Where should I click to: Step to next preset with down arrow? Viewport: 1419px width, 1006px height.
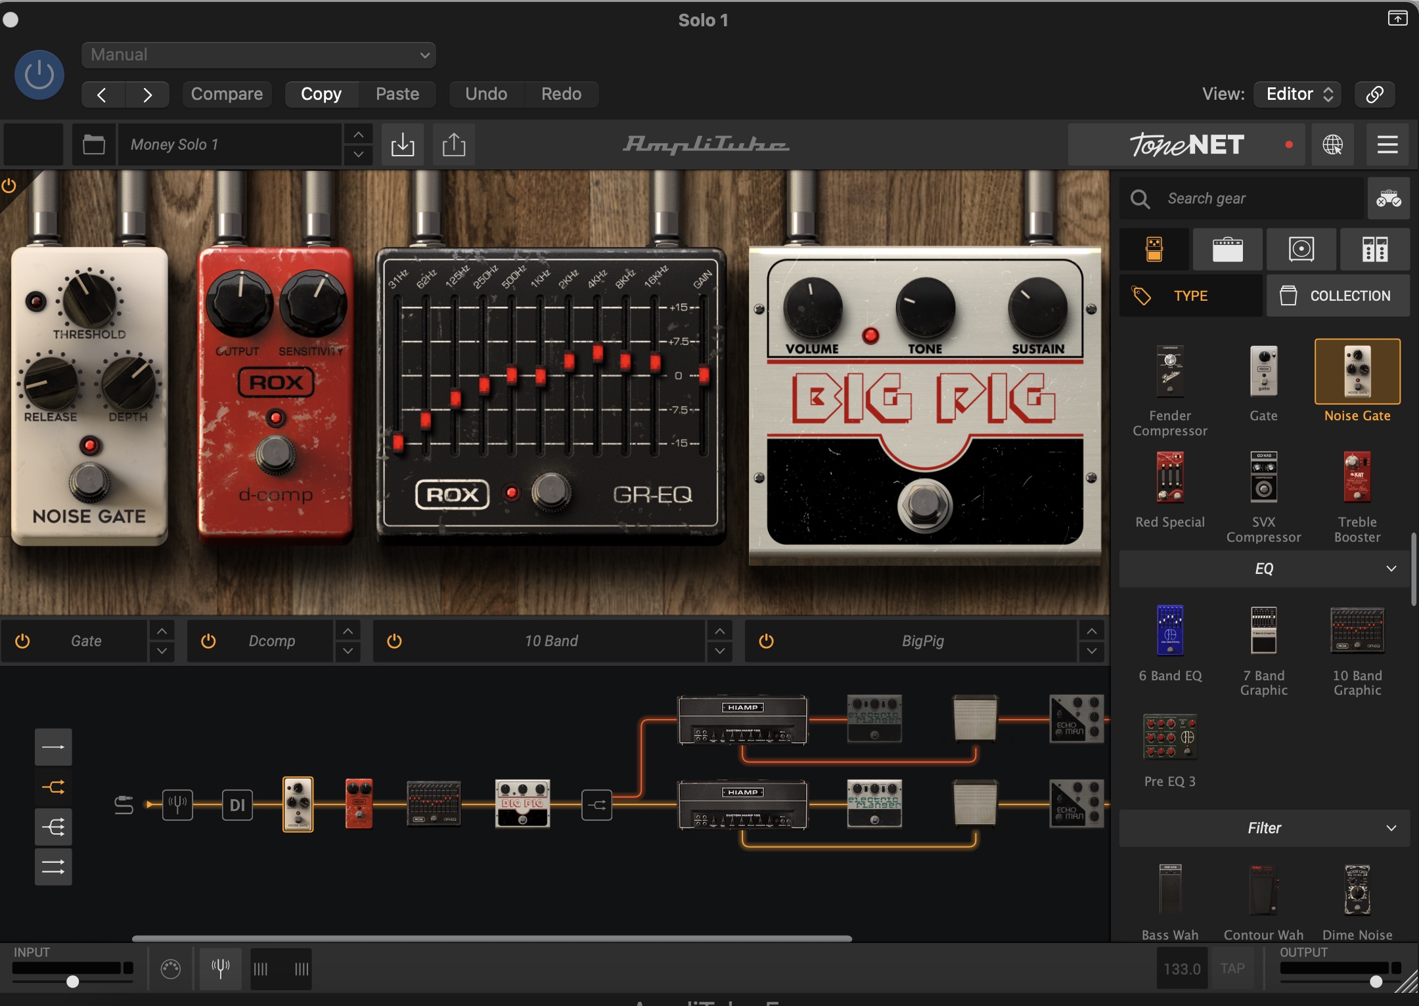(x=358, y=154)
